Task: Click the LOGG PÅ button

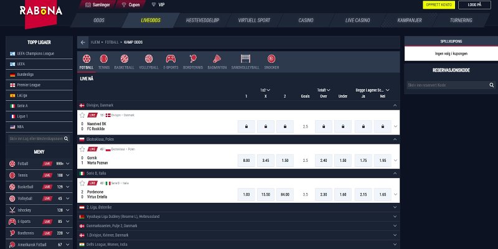Action: (474, 5)
